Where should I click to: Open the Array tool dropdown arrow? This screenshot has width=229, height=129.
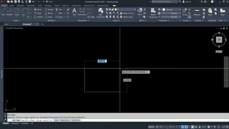(x=64, y=17)
